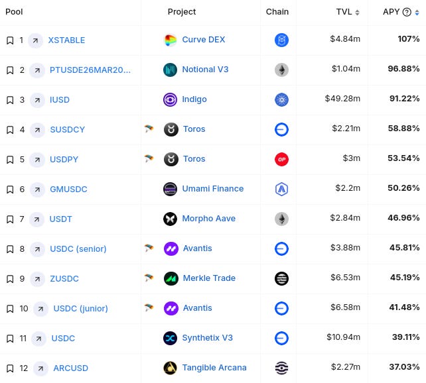Click the Notional V3 logo icon
426x383 pixels.
(171, 70)
